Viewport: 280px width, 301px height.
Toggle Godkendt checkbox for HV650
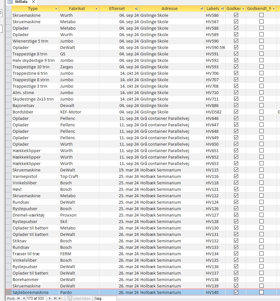[236, 144]
